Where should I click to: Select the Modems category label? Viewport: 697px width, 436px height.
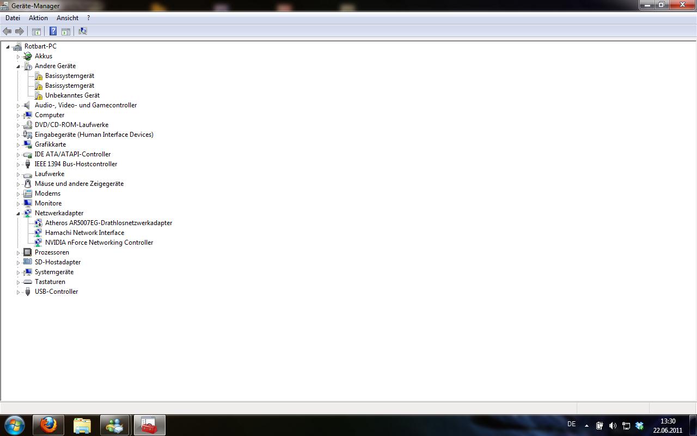pyautogui.click(x=47, y=193)
